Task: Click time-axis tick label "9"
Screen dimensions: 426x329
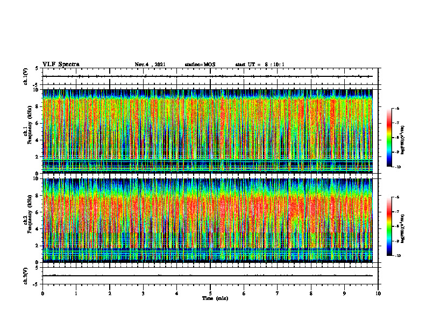Action: tap(344, 294)
